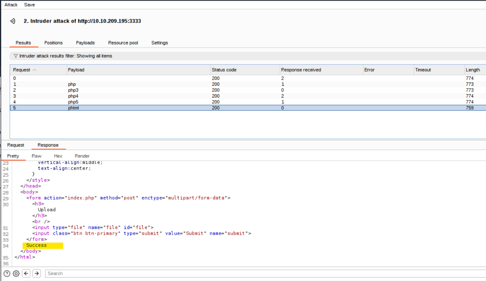Go to next search match arrow

[x=37, y=274]
